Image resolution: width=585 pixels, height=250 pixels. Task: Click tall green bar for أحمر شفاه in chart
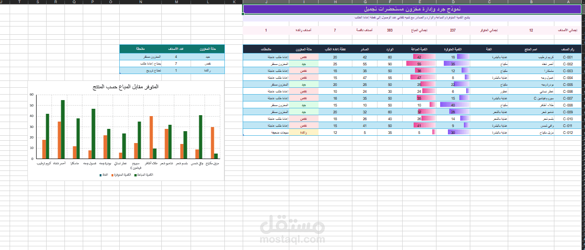point(63,129)
